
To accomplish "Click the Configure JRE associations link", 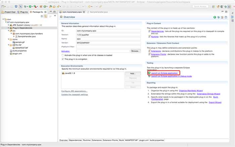I will click(74, 91).
